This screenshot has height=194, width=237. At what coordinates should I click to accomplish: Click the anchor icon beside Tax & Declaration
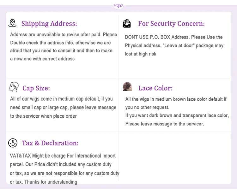click(13, 143)
